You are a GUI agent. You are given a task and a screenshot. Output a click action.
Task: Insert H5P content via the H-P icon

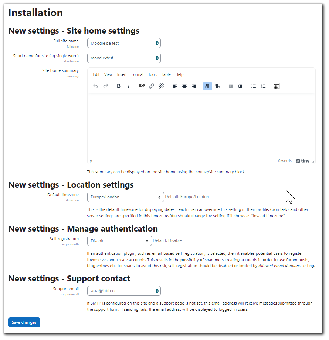(x=142, y=86)
